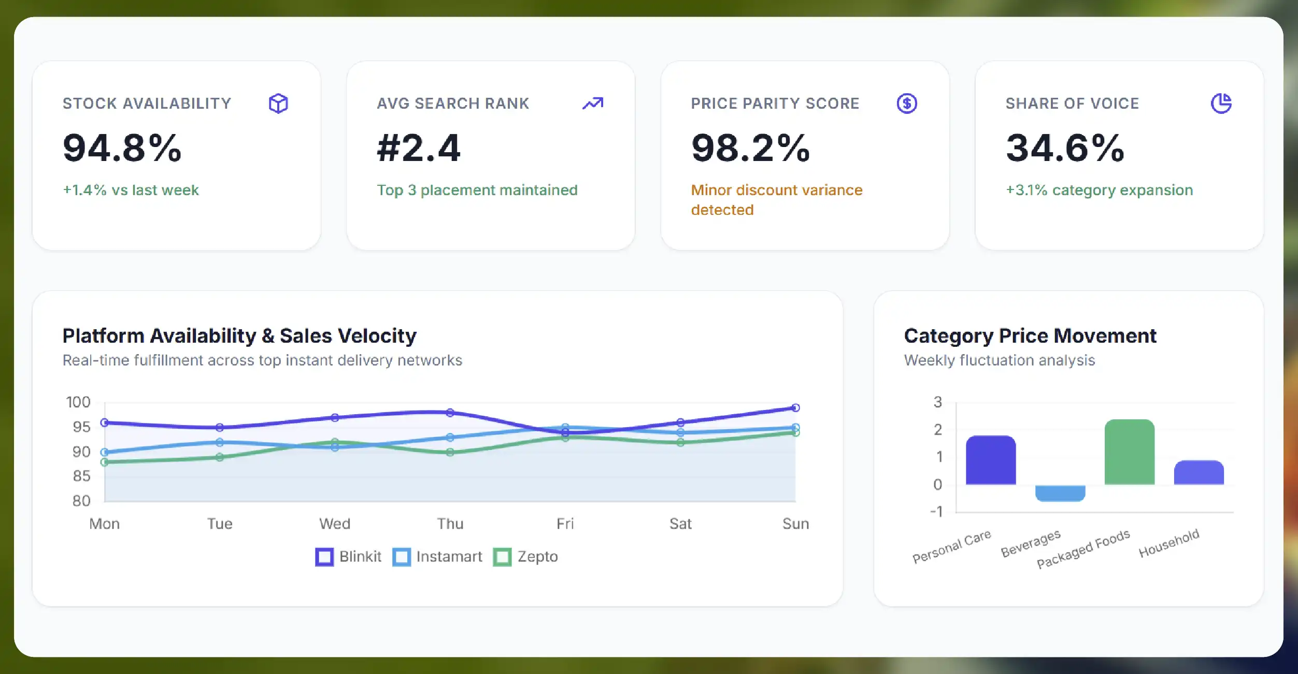Click 'Real-time fulfillment across top instant delivery networks' subtitle
1298x674 pixels.
pyautogui.click(x=262, y=360)
